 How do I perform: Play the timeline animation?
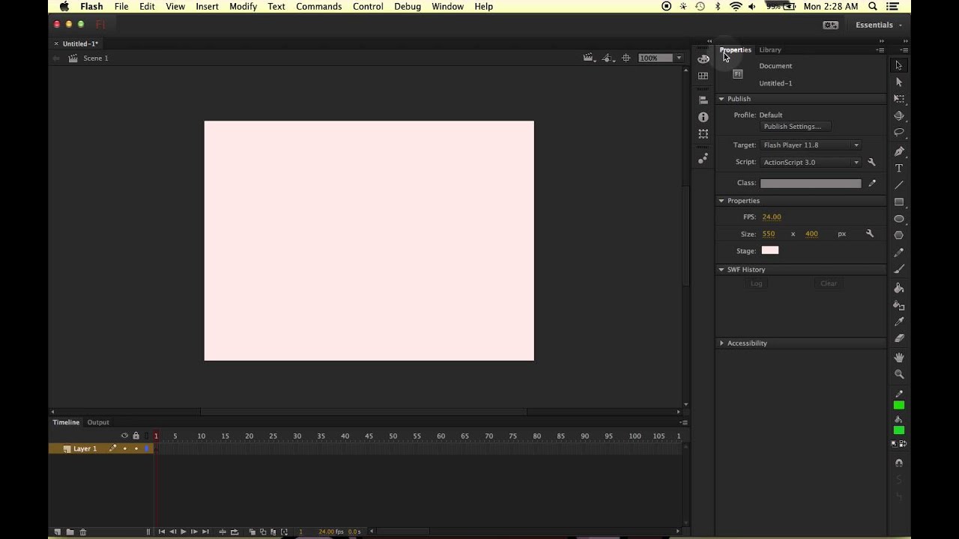point(184,532)
